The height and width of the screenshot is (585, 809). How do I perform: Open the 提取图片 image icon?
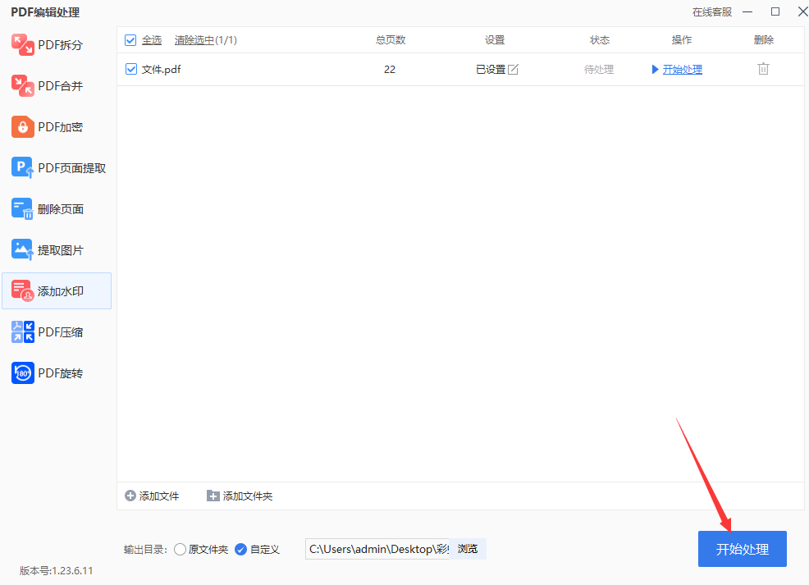(23, 249)
